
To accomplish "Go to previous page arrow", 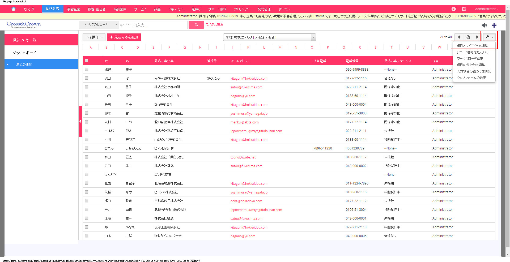I will click(459, 37).
